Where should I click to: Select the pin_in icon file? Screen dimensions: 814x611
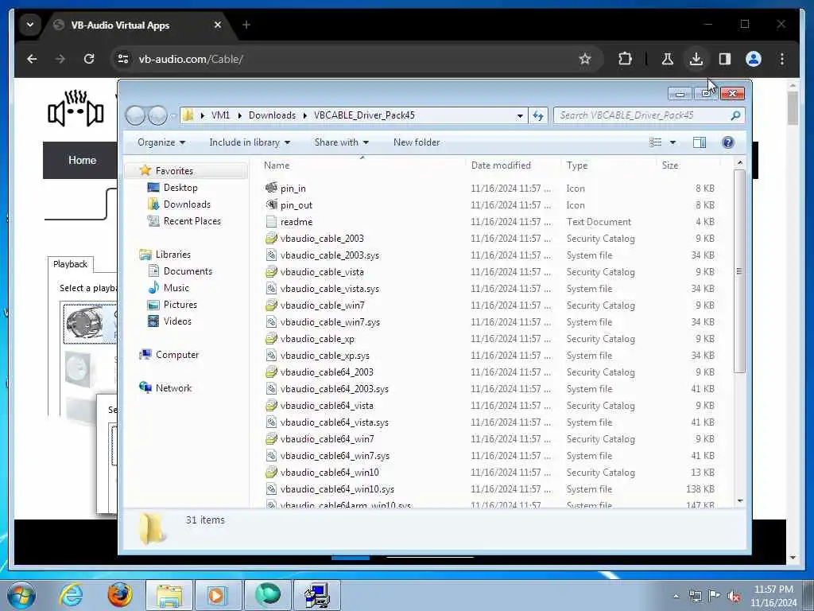[293, 188]
